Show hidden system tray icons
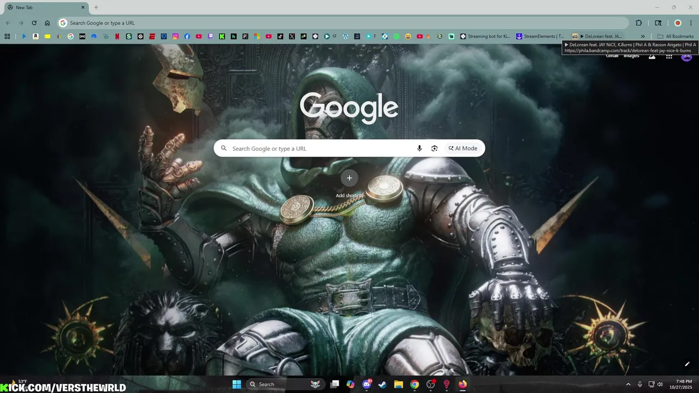The width and height of the screenshot is (699, 393). pos(628,384)
